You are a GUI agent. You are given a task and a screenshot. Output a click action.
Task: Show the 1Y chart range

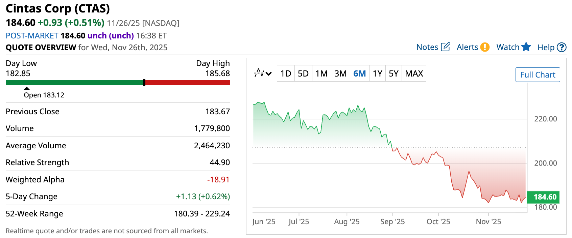pyautogui.click(x=377, y=73)
